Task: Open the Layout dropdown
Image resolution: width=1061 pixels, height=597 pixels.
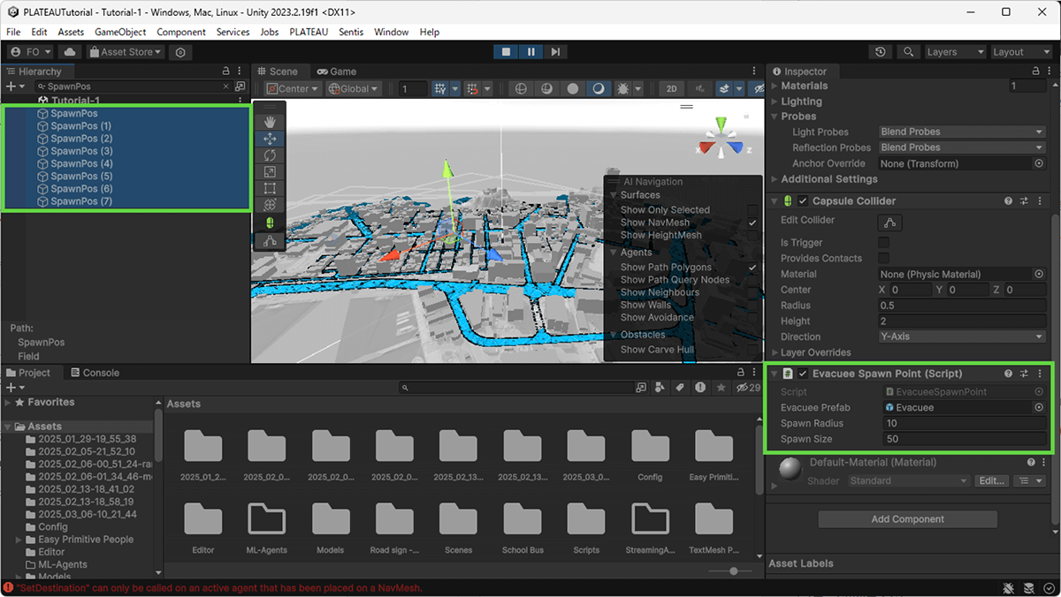Action: coord(1021,52)
